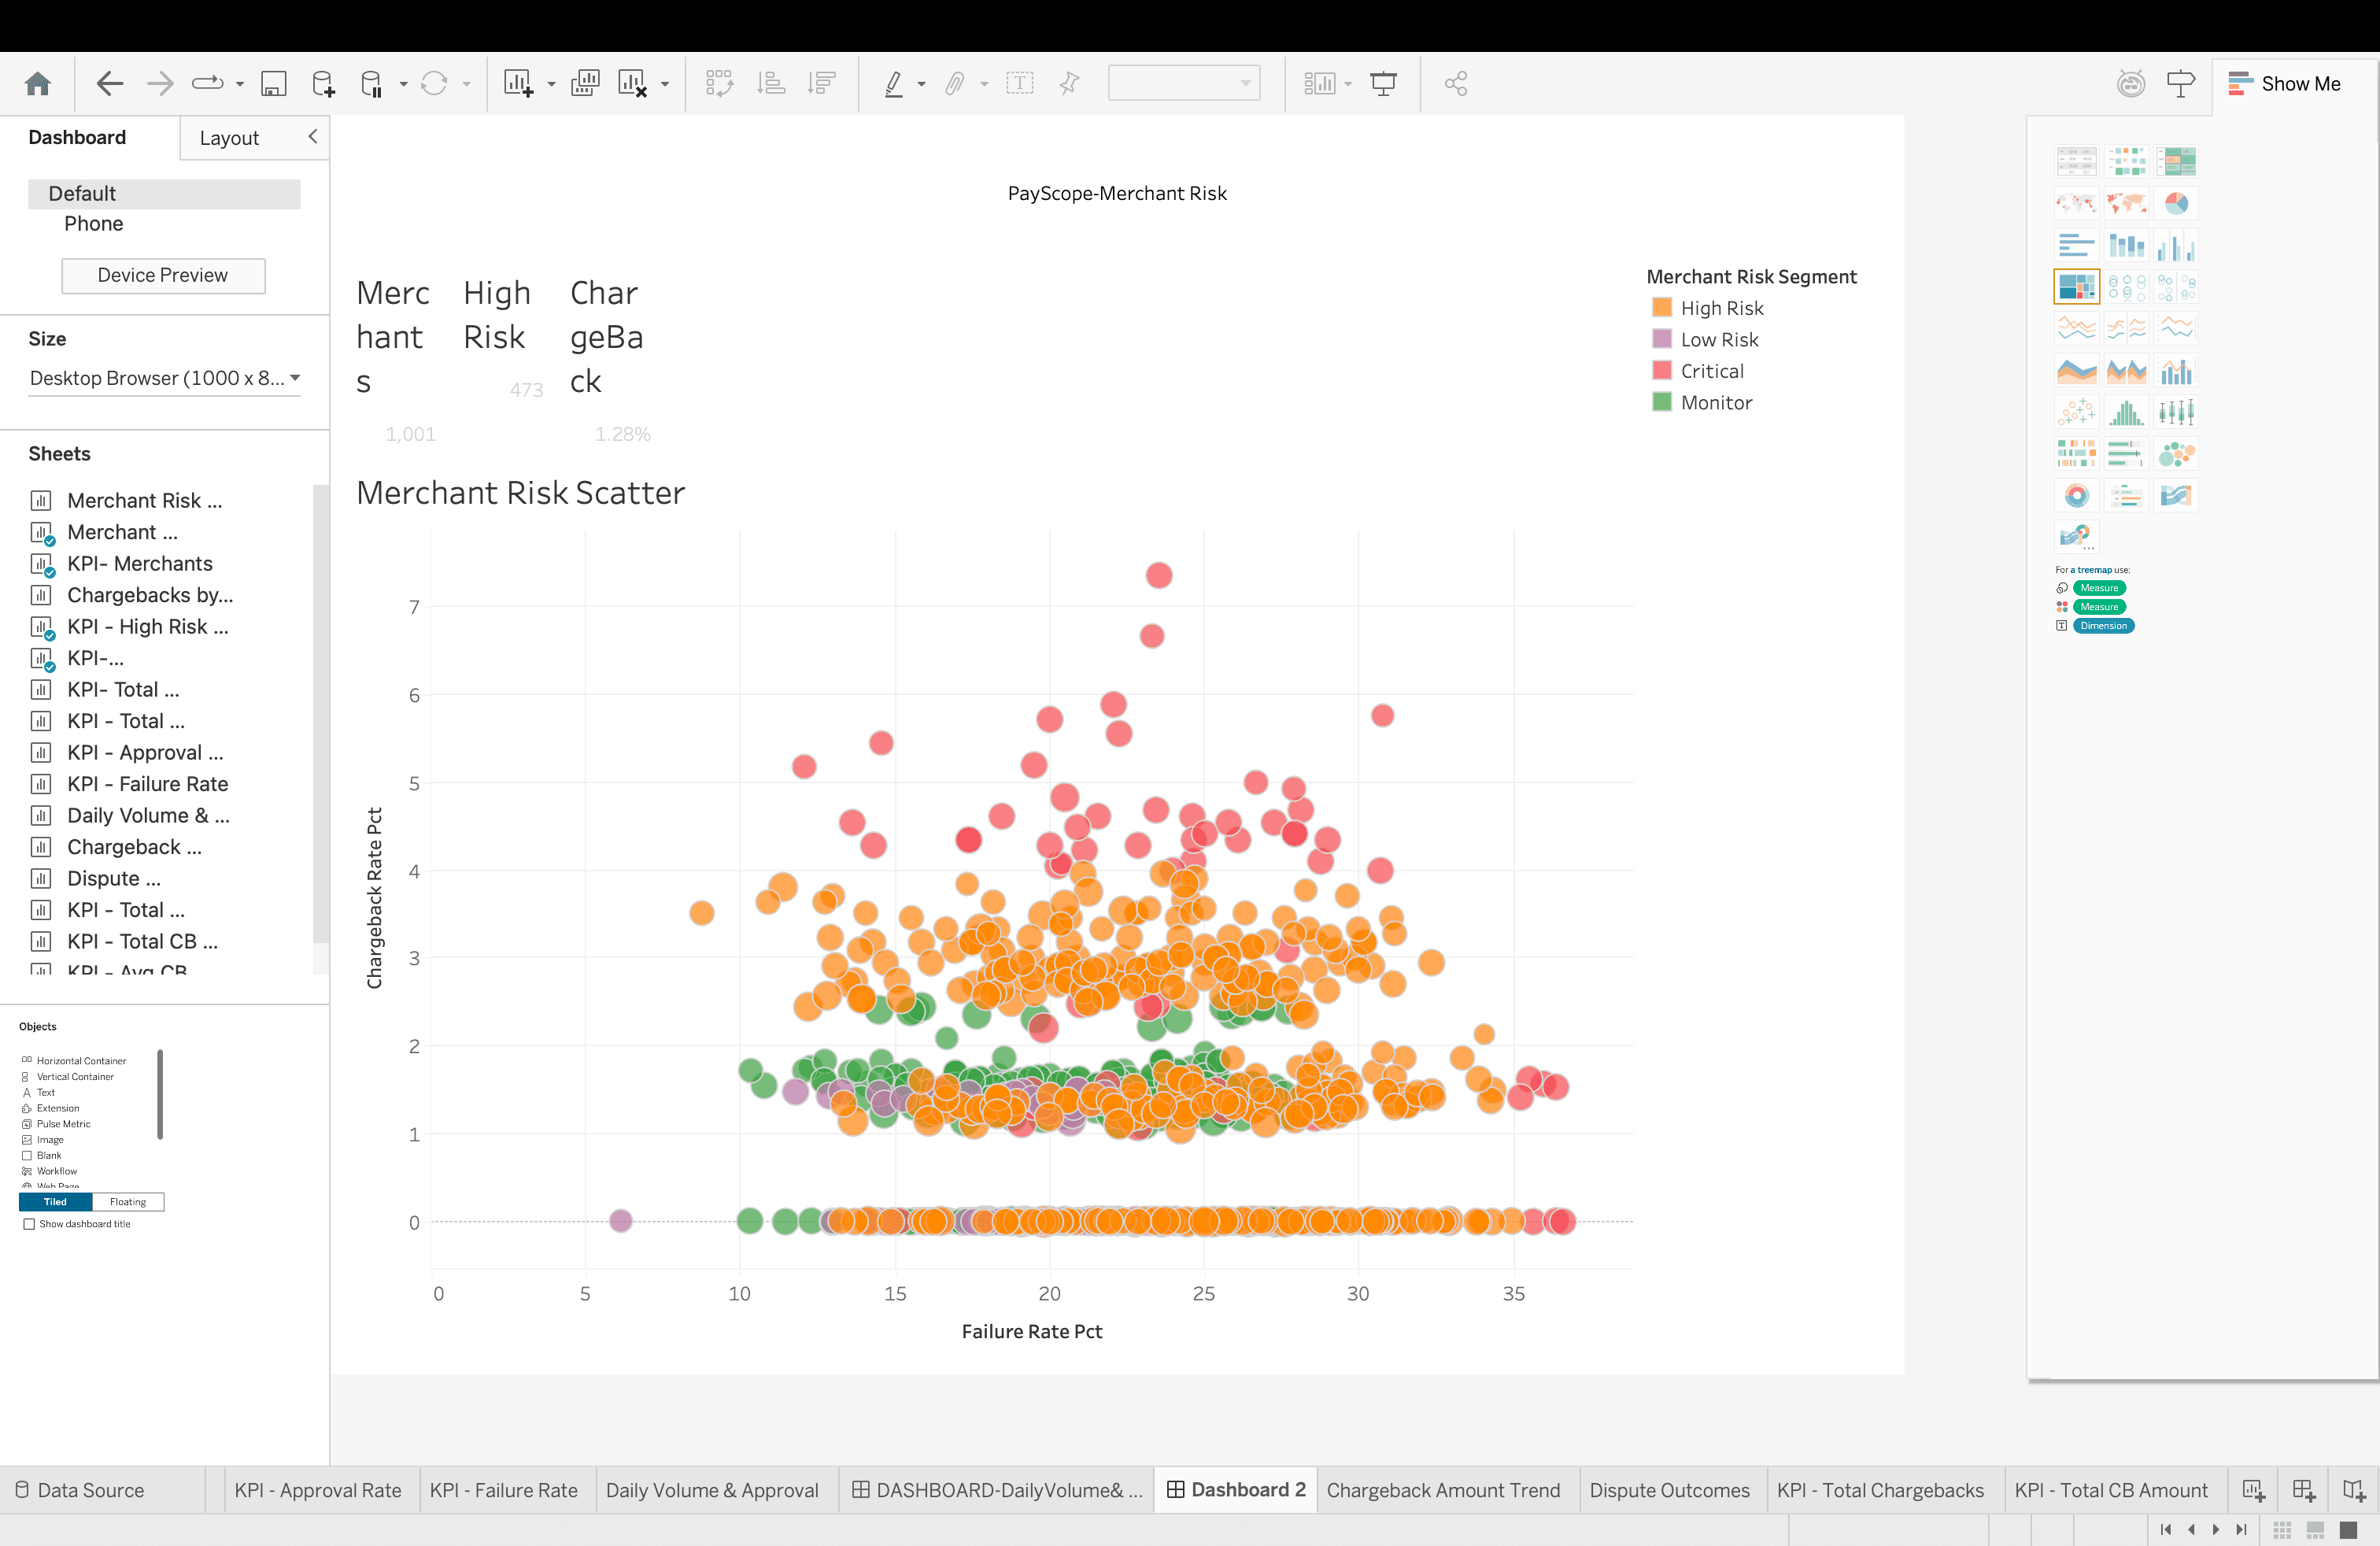The image size is (2380, 1546).
Task: Switch to the Layout tab
Action: (229, 138)
